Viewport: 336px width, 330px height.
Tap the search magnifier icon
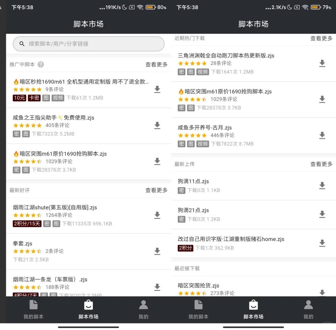pos(22,44)
